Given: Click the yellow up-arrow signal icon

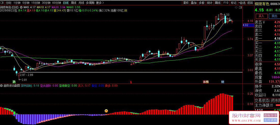Looking at the screenshot, I should pyautogui.click(x=106, y=111).
